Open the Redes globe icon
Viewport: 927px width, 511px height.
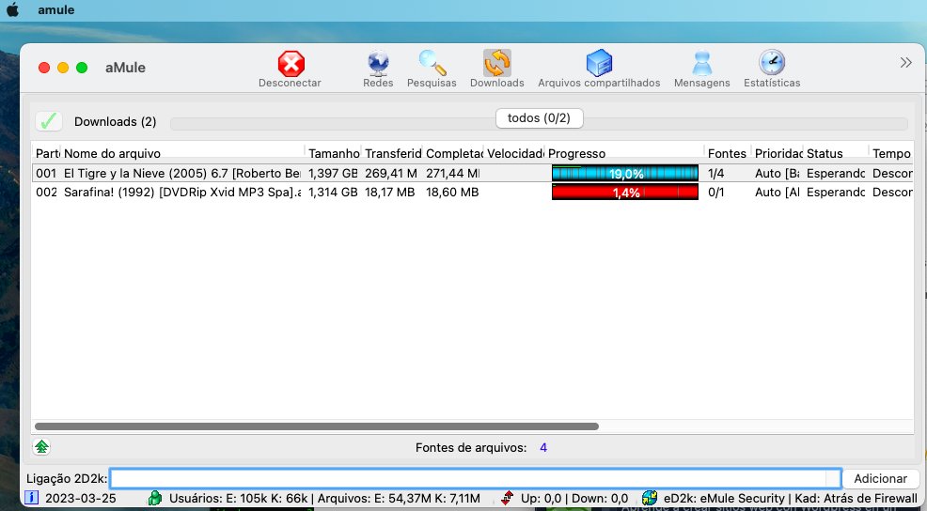378,64
